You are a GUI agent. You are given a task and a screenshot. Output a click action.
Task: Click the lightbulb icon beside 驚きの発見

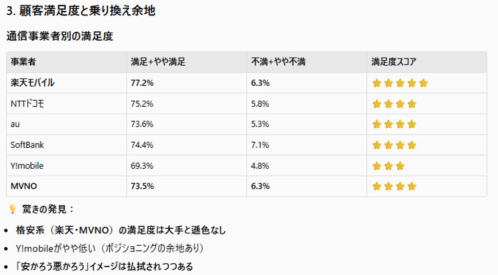[x=13, y=209]
